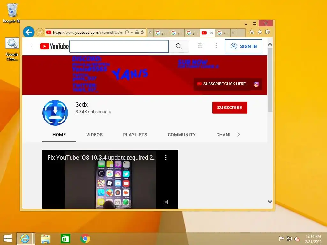Click the featured video title text
The height and width of the screenshot is (245, 327).
102,158
